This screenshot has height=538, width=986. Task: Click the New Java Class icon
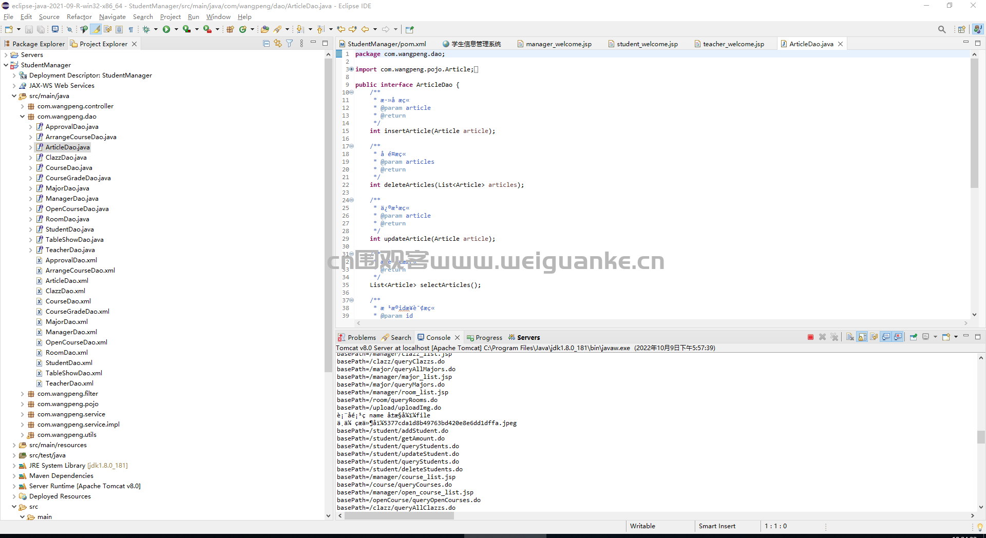(243, 29)
